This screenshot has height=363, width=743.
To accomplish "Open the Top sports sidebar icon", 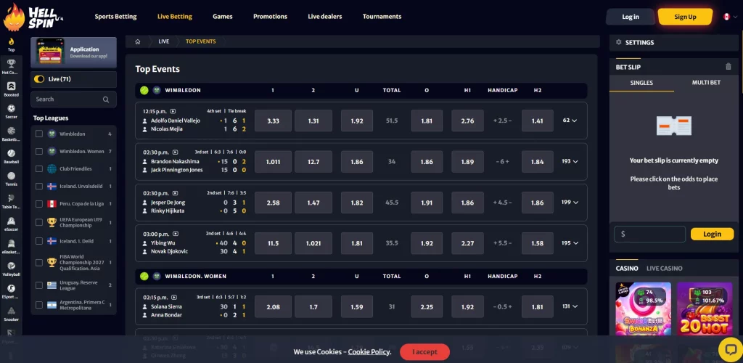I will [11, 41].
